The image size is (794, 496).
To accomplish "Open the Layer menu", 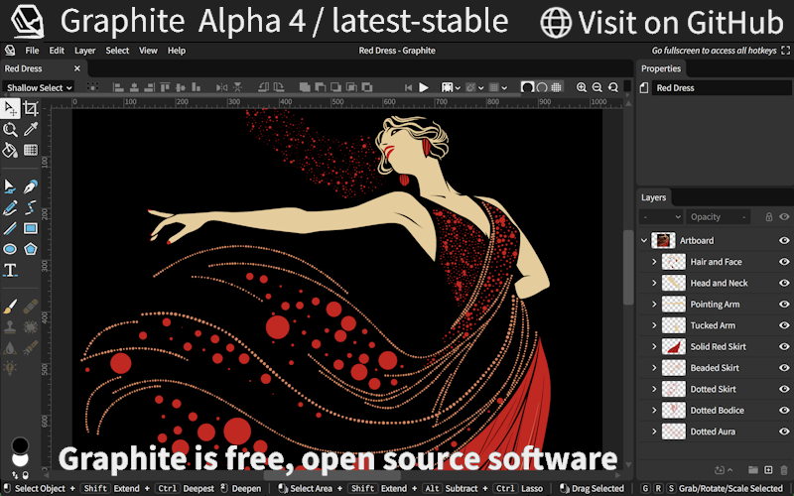I will coord(85,51).
